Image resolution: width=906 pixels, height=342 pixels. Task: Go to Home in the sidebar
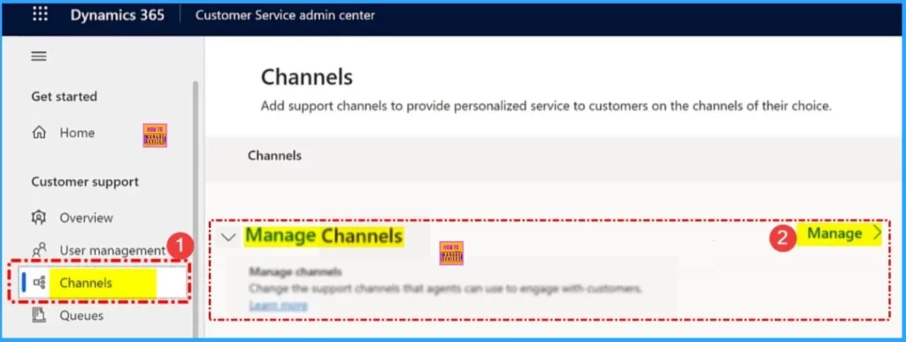[x=77, y=133]
